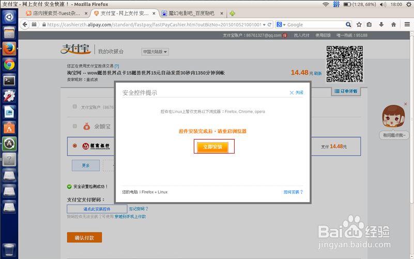Click the sound volume indicator
The width and height of the screenshot is (414, 259).
pos(383,4)
